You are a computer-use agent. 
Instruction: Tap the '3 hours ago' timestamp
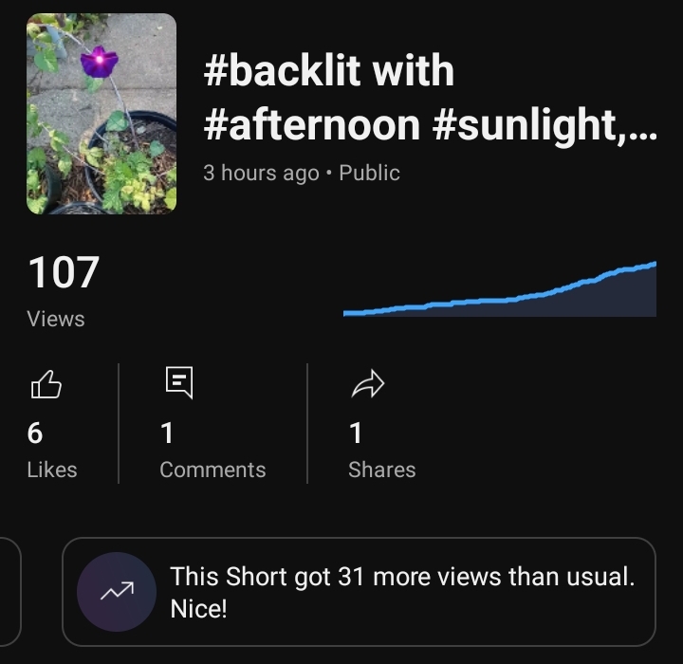point(261,174)
